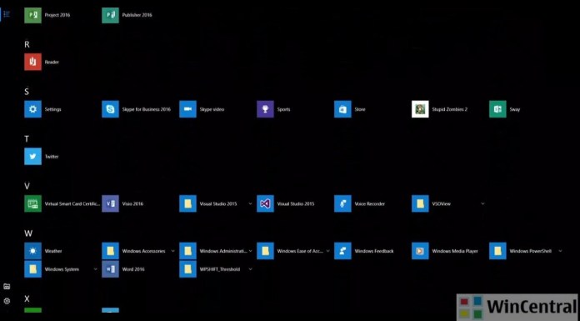The image size is (580, 321).
Task: Open the WPSHIFT_Threshold folder icon
Action: (x=187, y=269)
